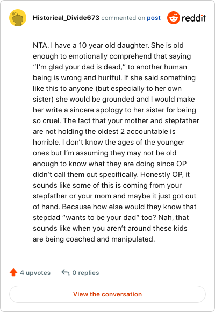Click the final line "are being coached and manipulated."
The height and width of the screenshot is (312, 215).
pos(94,239)
